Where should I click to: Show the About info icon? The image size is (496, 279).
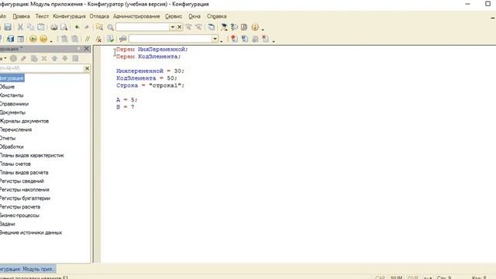255,27
